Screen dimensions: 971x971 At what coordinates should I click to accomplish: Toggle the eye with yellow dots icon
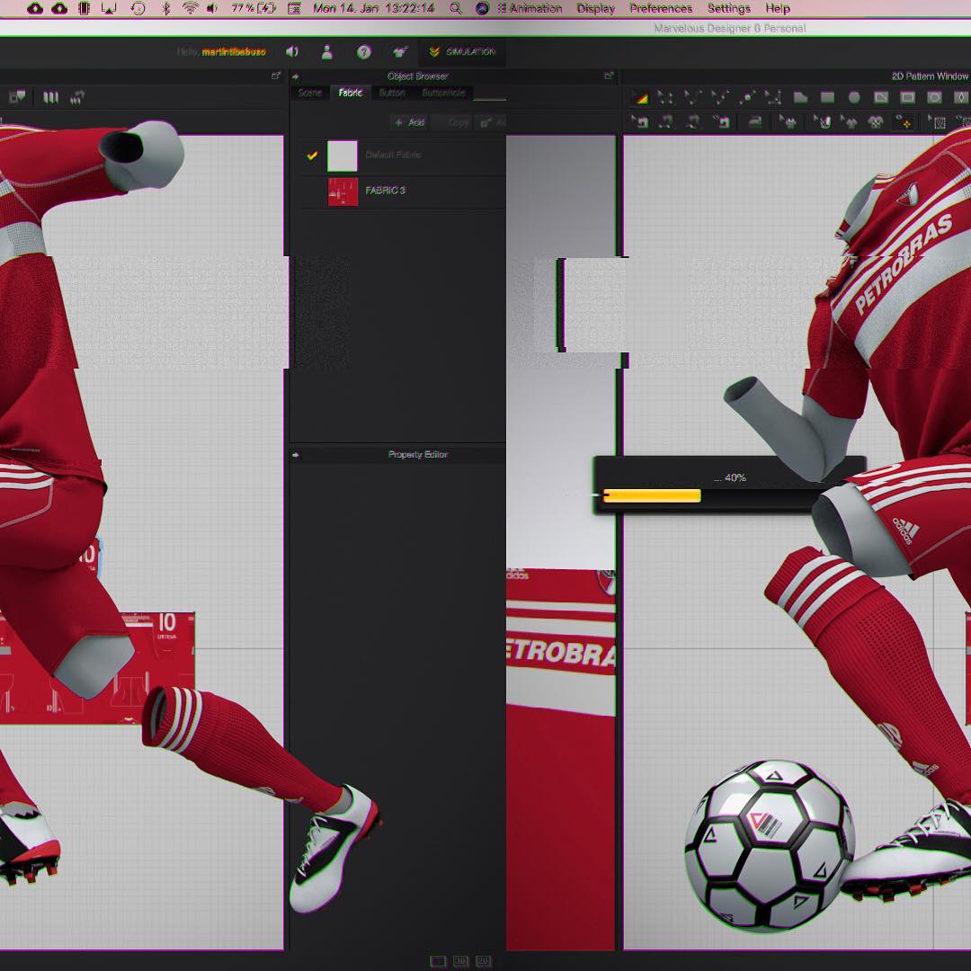tap(904, 122)
